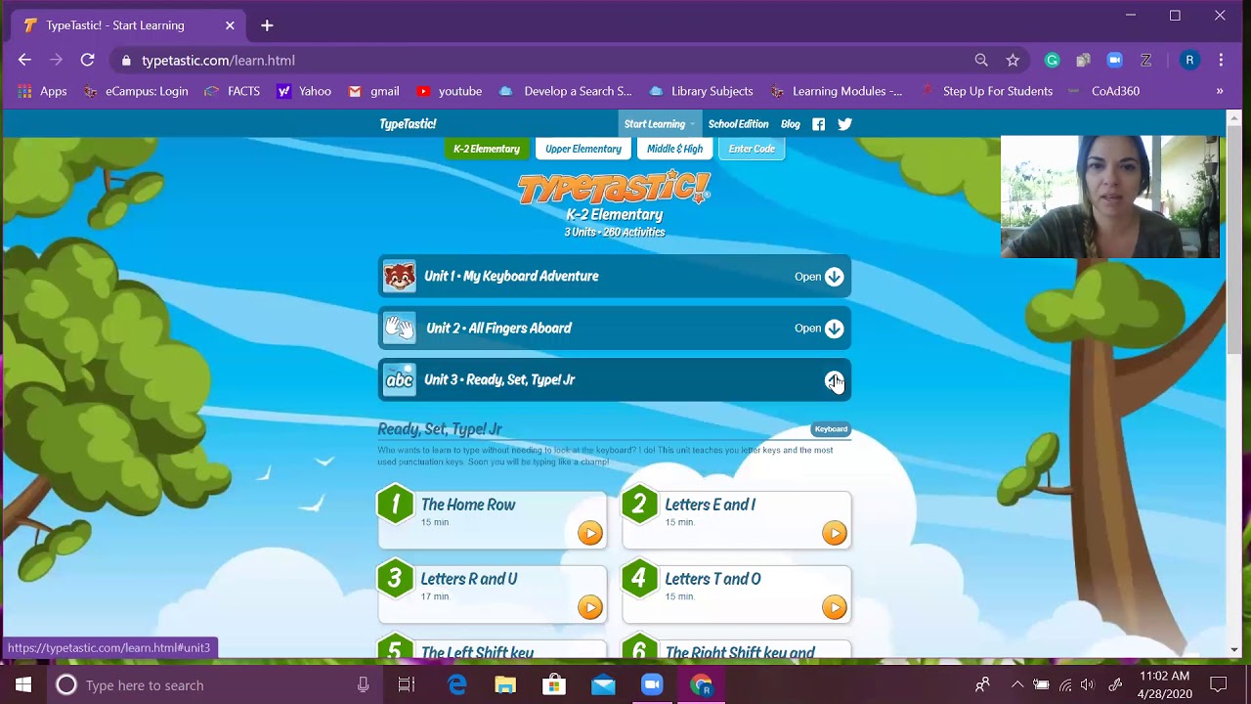Open Grammarly extension icon
This screenshot has height=704, width=1251.
tap(1052, 60)
